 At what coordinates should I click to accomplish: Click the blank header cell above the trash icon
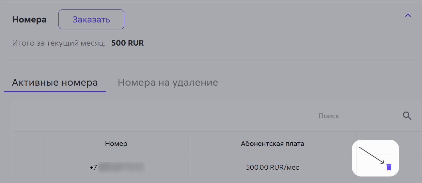389,136
